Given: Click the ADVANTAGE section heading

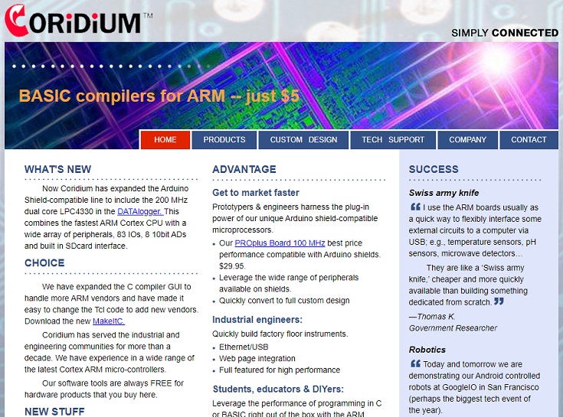Looking at the screenshot, I should coord(244,169).
